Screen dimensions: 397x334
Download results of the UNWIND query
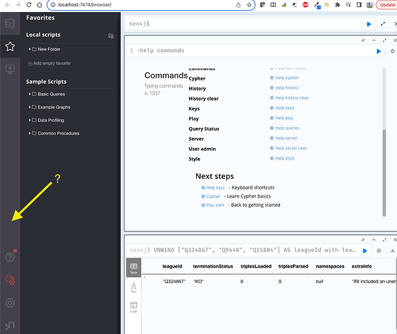coord(392,251)
